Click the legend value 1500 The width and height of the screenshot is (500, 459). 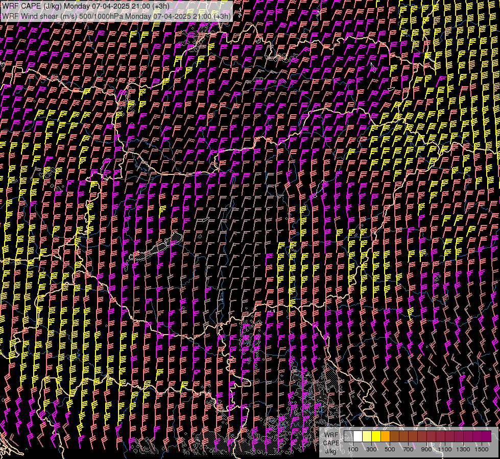[482, 449]
